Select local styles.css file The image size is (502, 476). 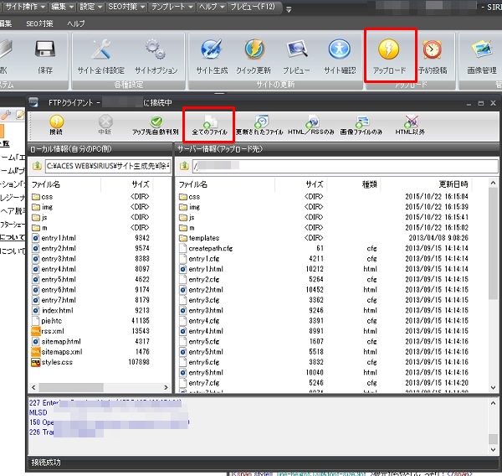click(52, 362)
